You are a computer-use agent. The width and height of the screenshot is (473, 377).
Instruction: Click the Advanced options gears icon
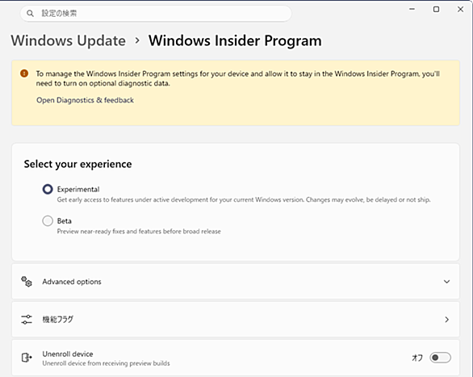click(27, 282)
